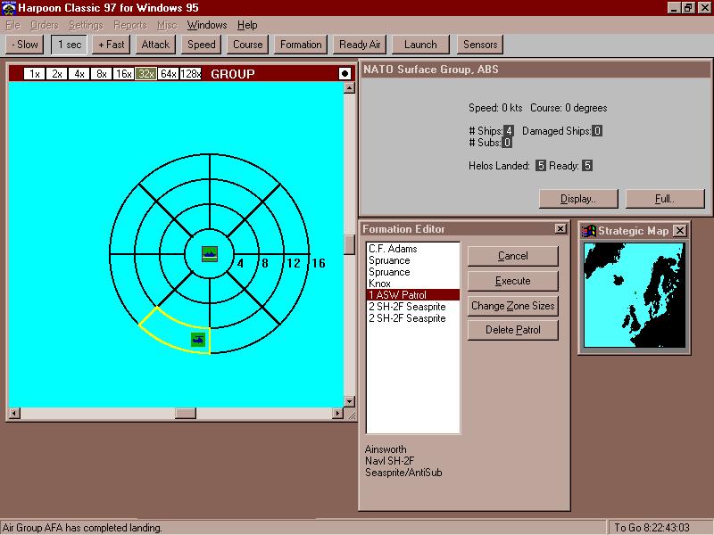This screenshot has width=714, height=535.
Task: Open the Windows menu
Action: pos(207,25)
